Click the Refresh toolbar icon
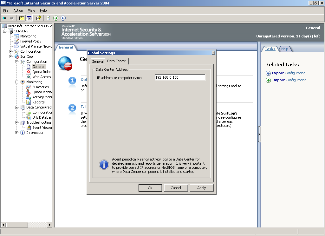Screen dimensions: 325x236 tap(48, 18)
